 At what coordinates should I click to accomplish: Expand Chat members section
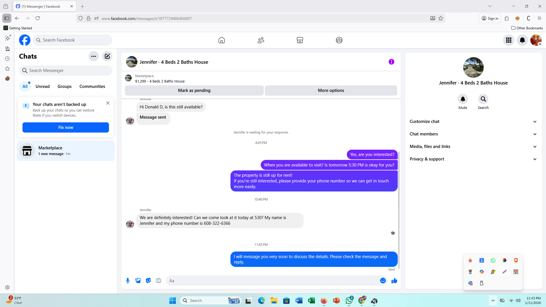(x=473, y=134)
